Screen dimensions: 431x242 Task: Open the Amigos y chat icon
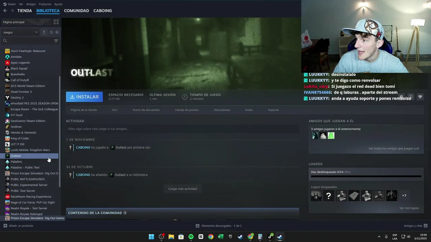coord(426,226)
